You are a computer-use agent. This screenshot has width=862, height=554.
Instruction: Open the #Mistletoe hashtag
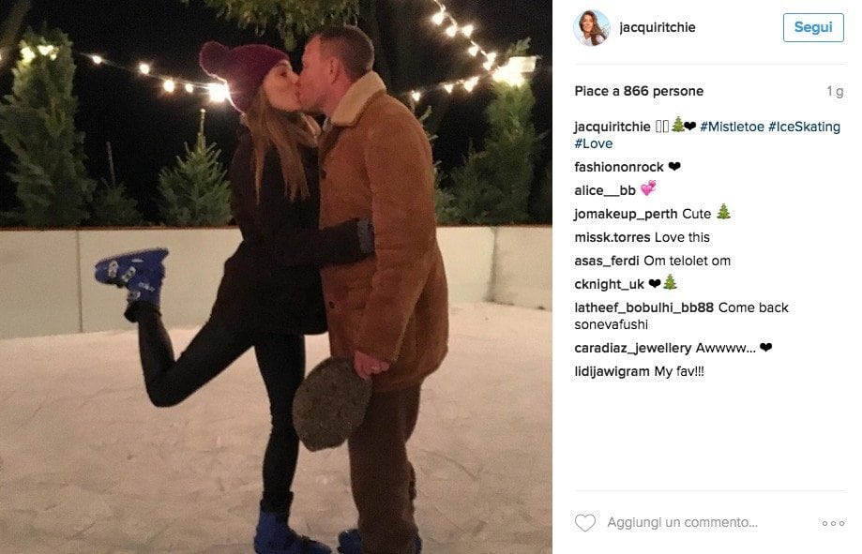click(x=732, y=127)
